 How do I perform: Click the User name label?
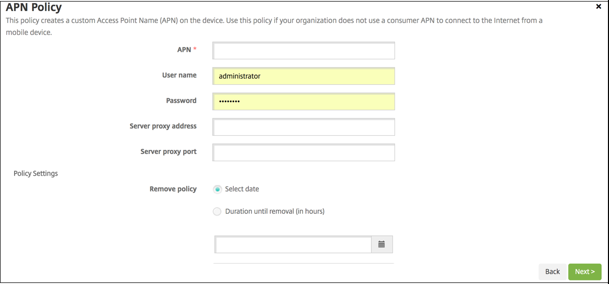point(179,75)
